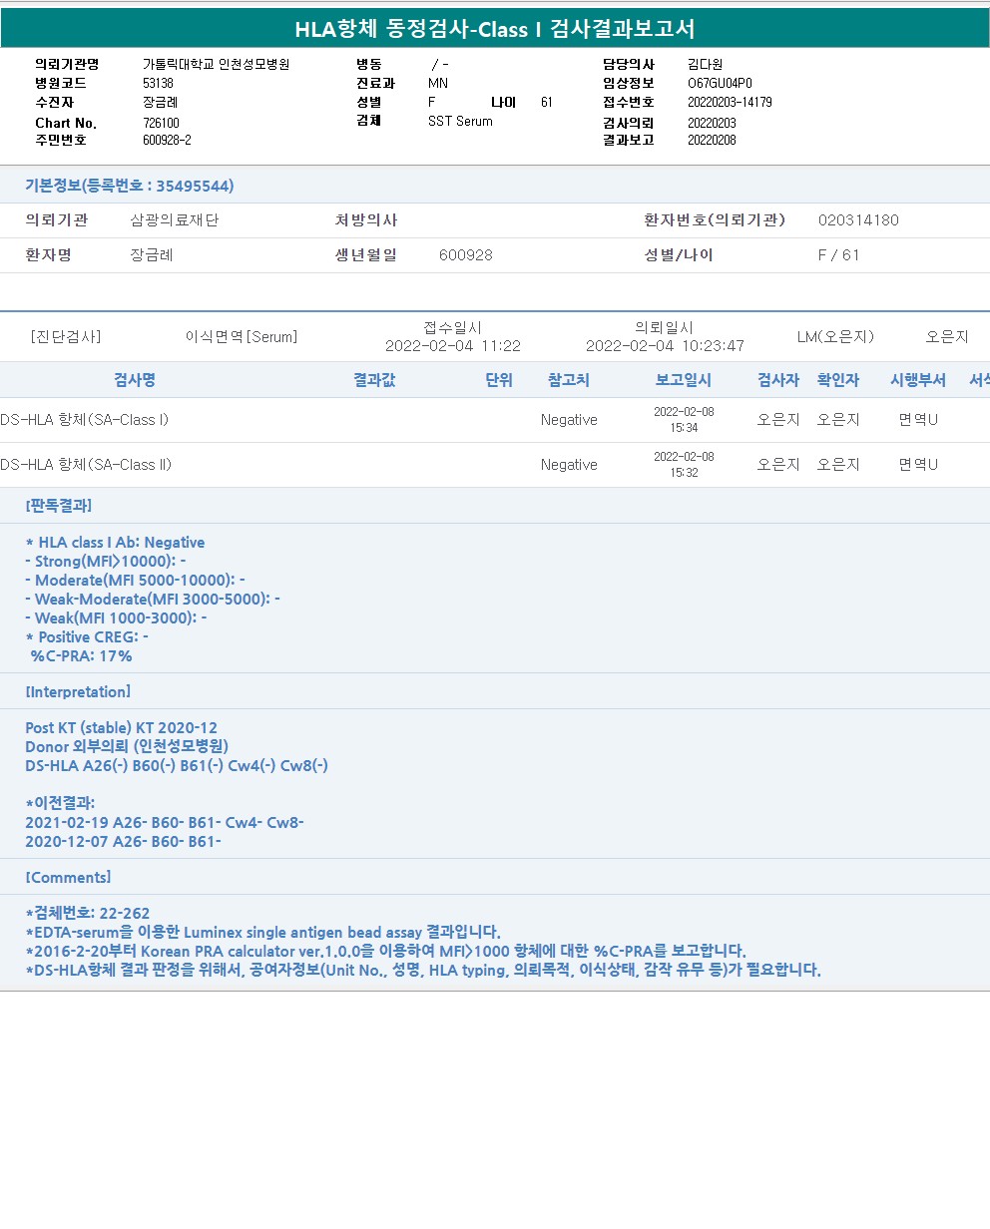
Task: Select report time '2022-02-08 15:32'
Action: [x=684, y=465]
